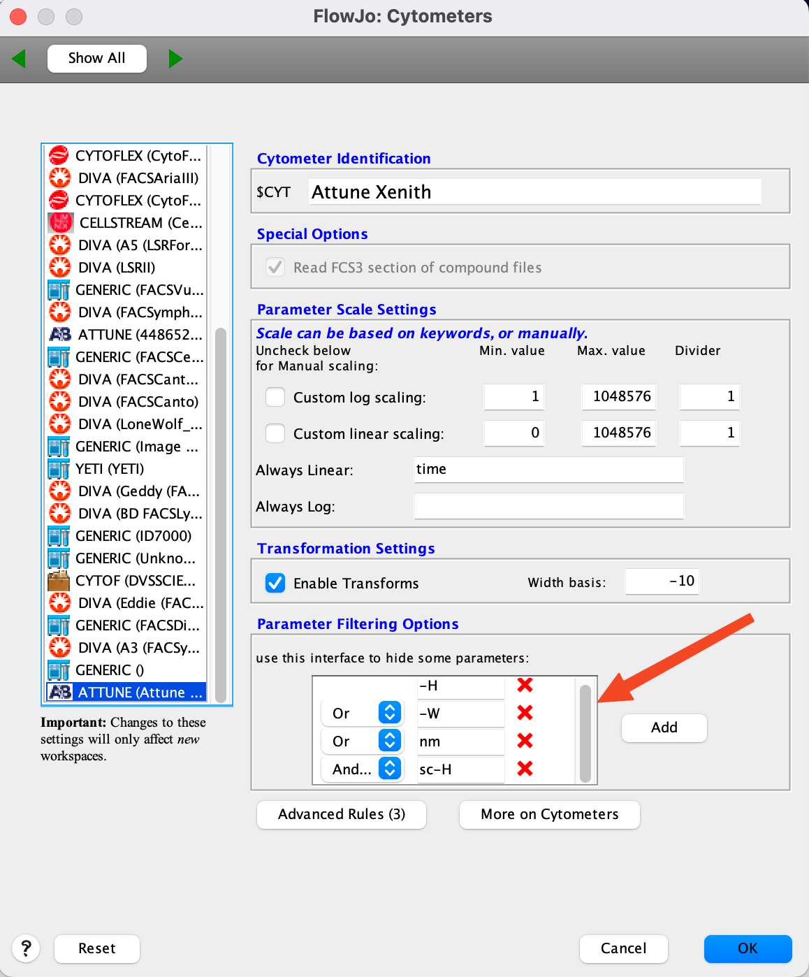Select GENERIC (ID7000) in cytometer list
Image resolution: width=809 pixels, height=977 pixels.
click(x=133, y=536)
